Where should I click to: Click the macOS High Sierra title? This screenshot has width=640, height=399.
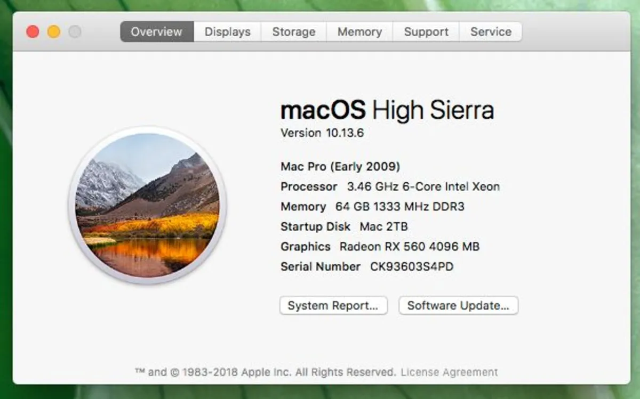(x=387, y=110)
